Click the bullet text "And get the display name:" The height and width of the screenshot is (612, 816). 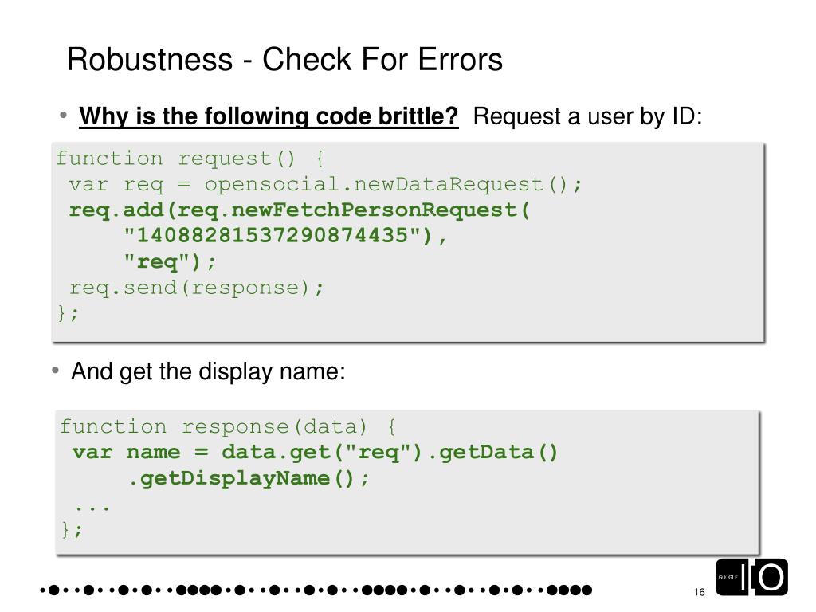[x=208, y=371]
